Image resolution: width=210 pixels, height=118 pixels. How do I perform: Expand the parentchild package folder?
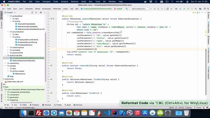(8, 53)
